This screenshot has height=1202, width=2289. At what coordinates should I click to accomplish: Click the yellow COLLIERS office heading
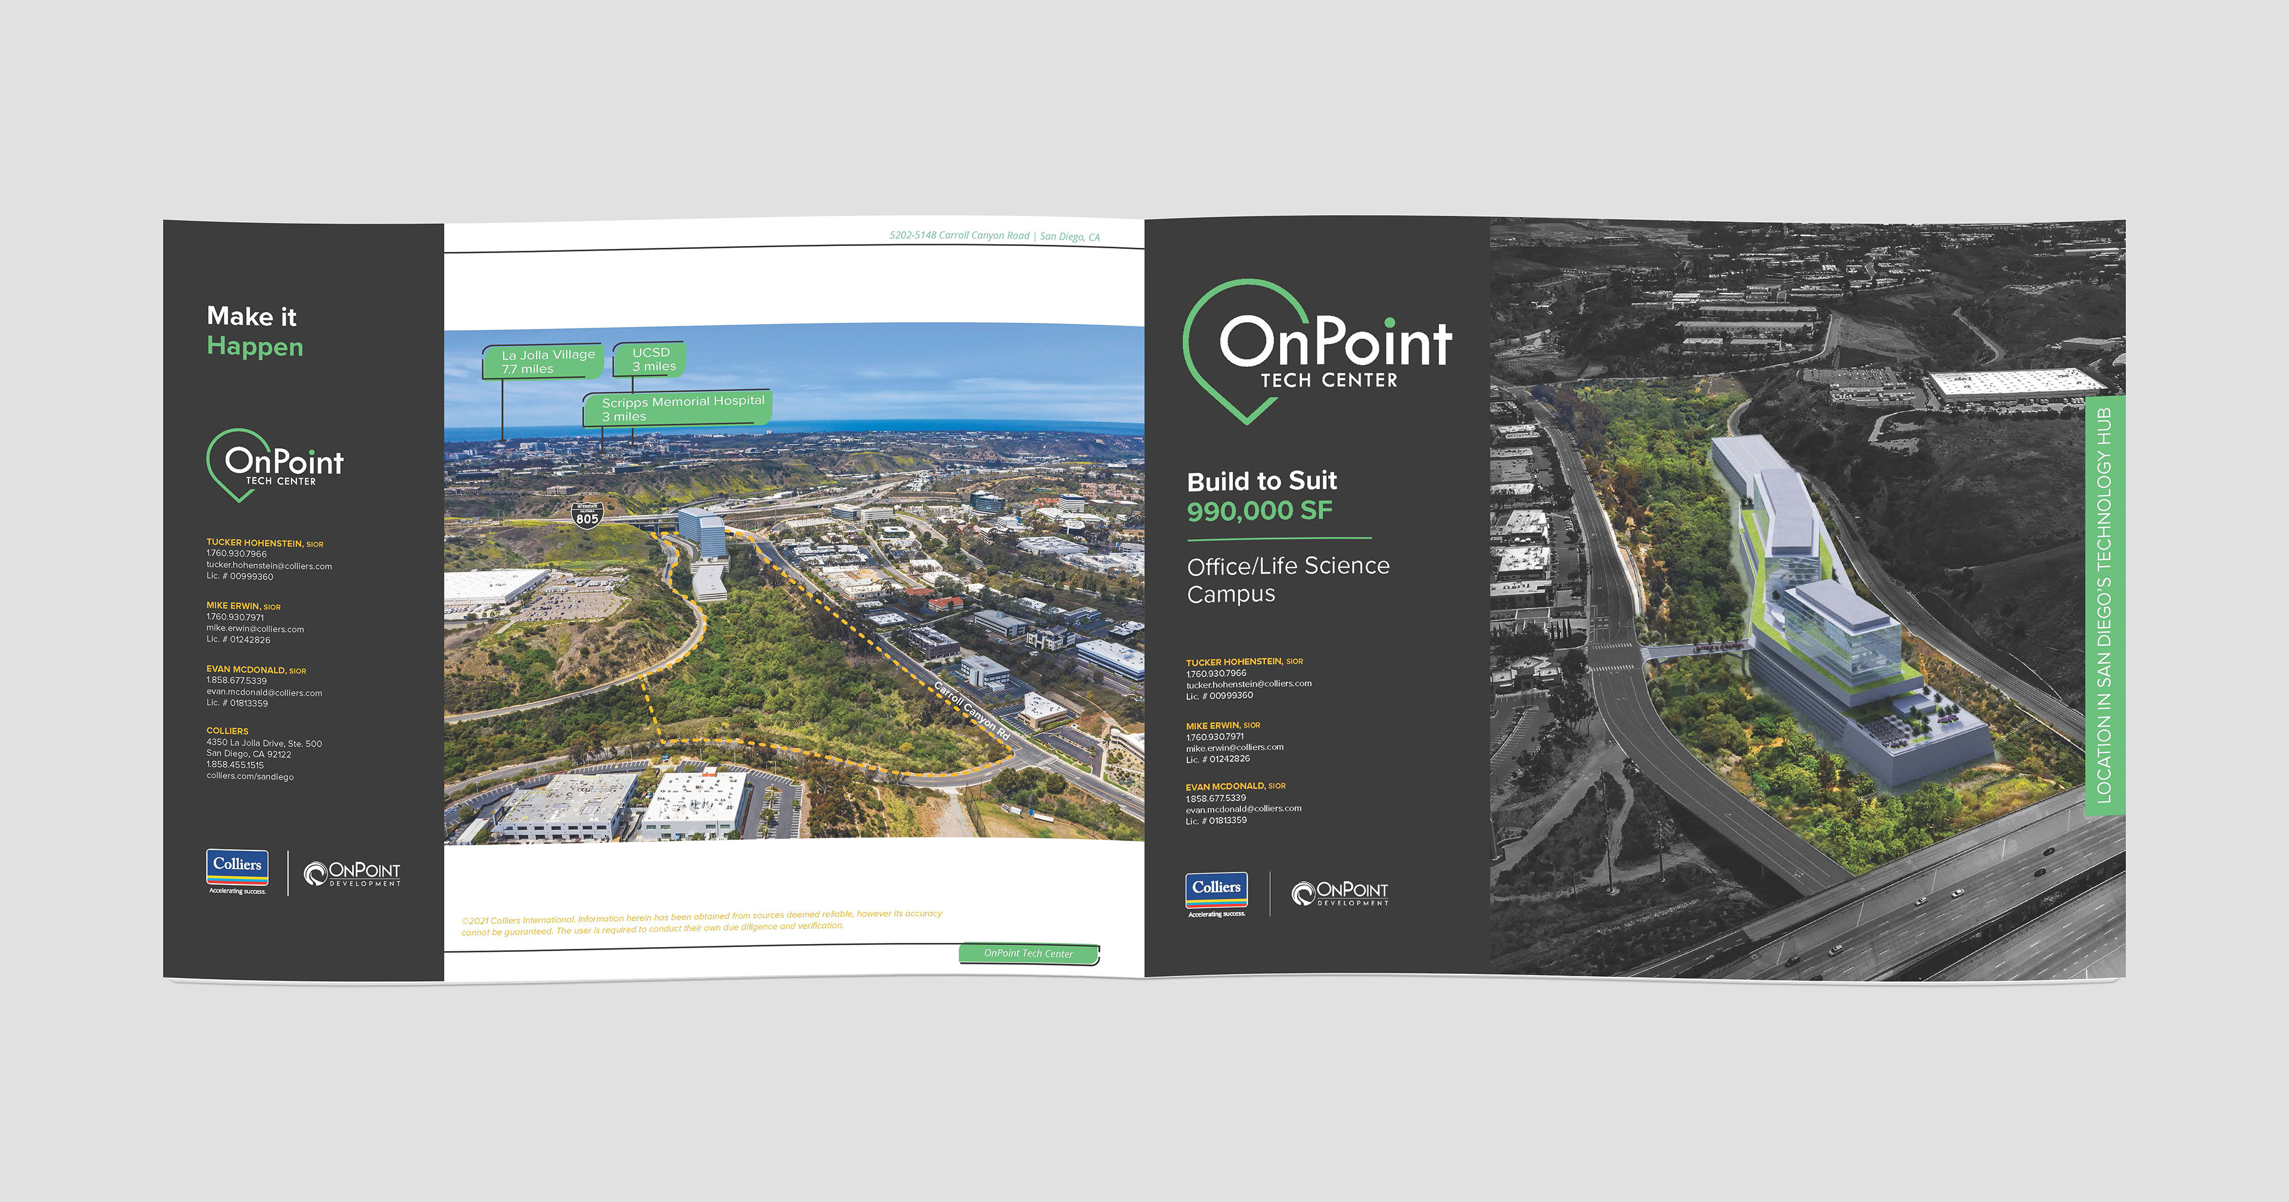tap(228, 731)
